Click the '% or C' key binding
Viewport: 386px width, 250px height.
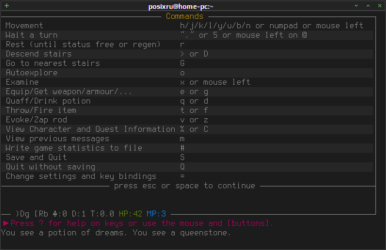[194, 129]
